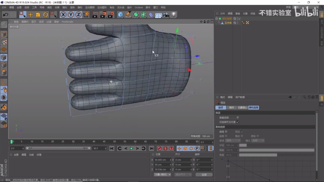The height and width of the screenshot is (182, 324).
Task: Open the Octane menu
Action: click(x=139, y=7)
